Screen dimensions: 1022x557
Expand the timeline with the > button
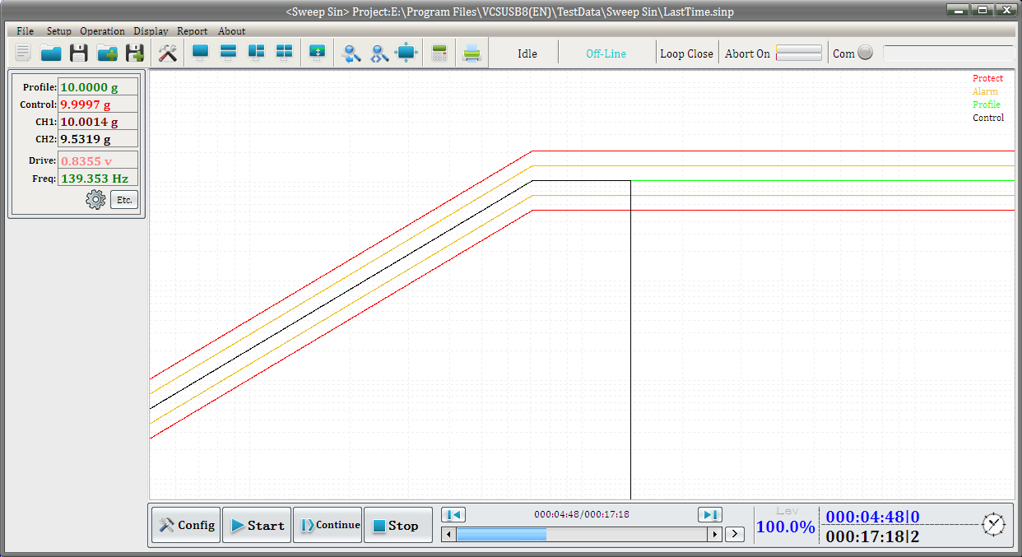click(735, 535)
